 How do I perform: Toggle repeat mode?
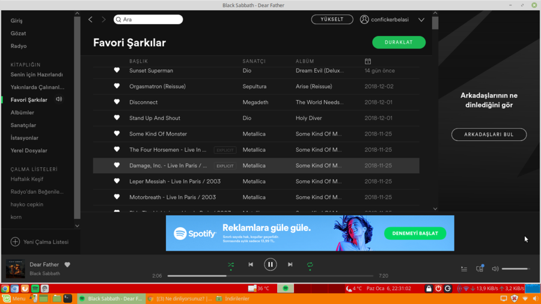pyautogui.click(x=310, y=265)
